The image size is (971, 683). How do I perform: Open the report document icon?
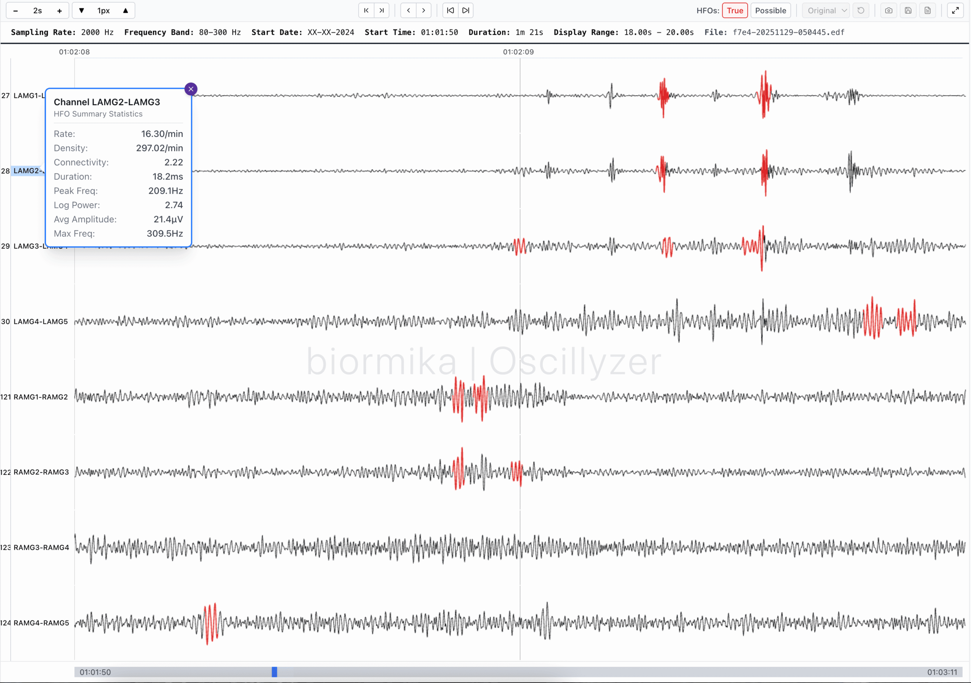point(927,10)
